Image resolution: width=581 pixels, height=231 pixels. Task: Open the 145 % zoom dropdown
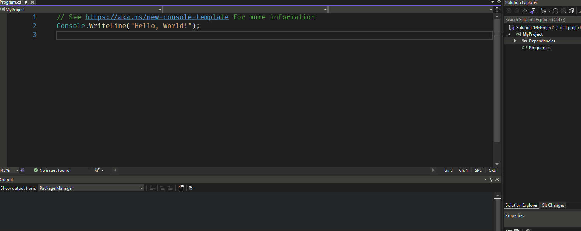(x=17, y=170)
